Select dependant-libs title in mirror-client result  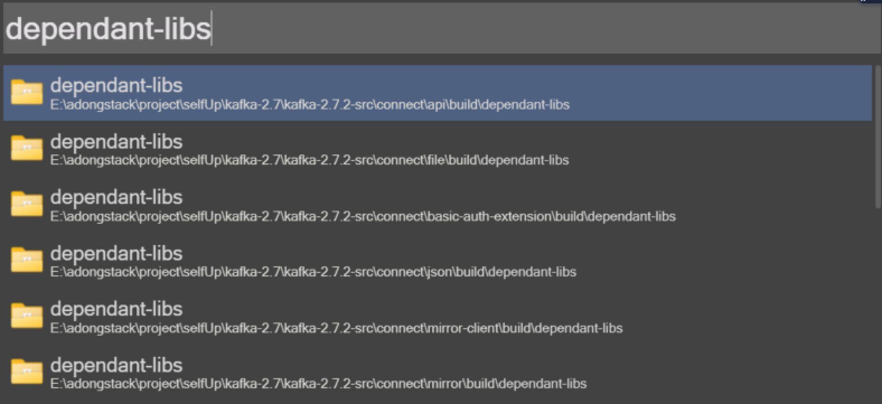pos(116,310)
